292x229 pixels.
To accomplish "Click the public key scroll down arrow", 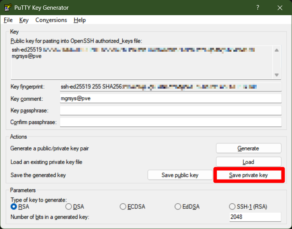I will pyautogui.click(x=277, y=75).
